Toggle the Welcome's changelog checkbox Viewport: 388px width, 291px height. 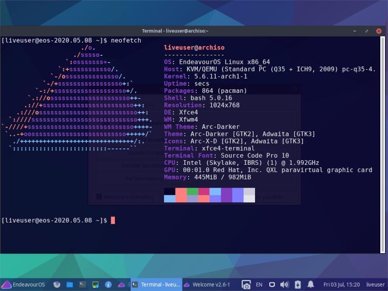(99, 196)
